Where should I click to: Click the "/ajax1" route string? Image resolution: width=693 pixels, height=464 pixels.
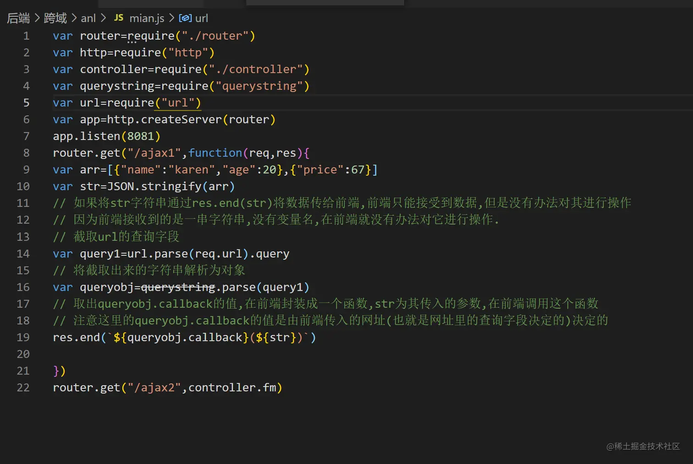tap(154, 153)
